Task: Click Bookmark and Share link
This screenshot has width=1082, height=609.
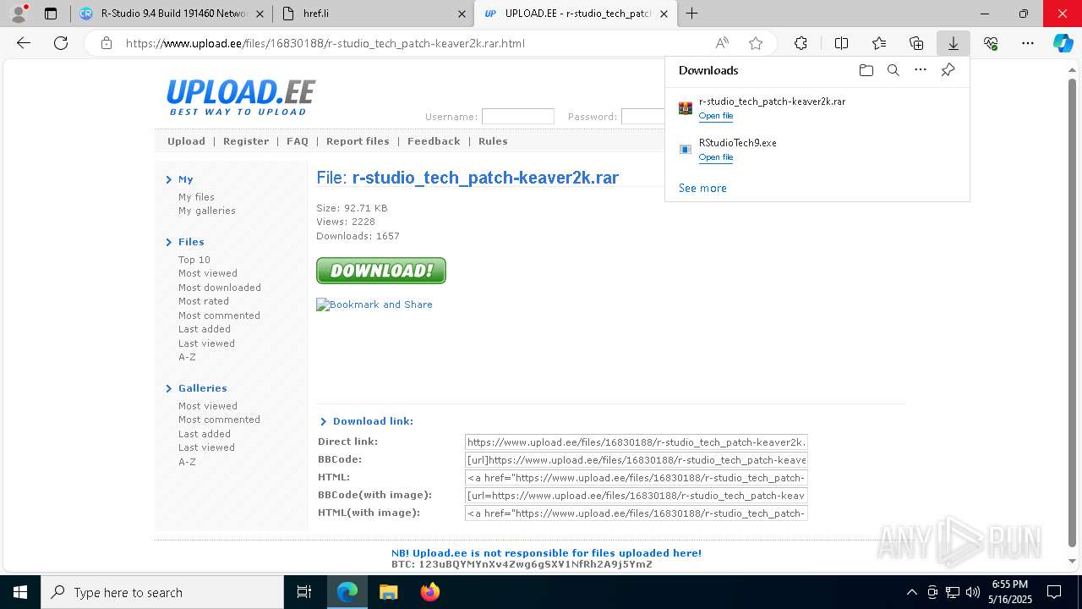Action: tap(374, 304)
